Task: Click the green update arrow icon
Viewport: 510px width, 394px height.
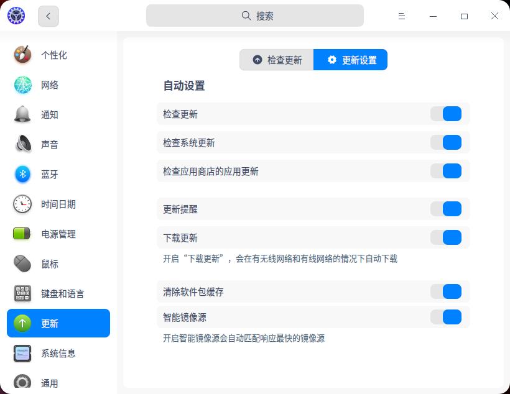Action: tap(22, 323)
